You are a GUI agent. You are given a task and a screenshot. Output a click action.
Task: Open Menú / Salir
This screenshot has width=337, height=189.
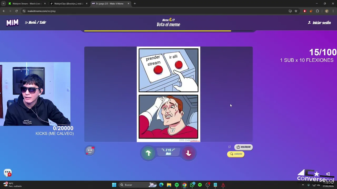coord(36,23)
